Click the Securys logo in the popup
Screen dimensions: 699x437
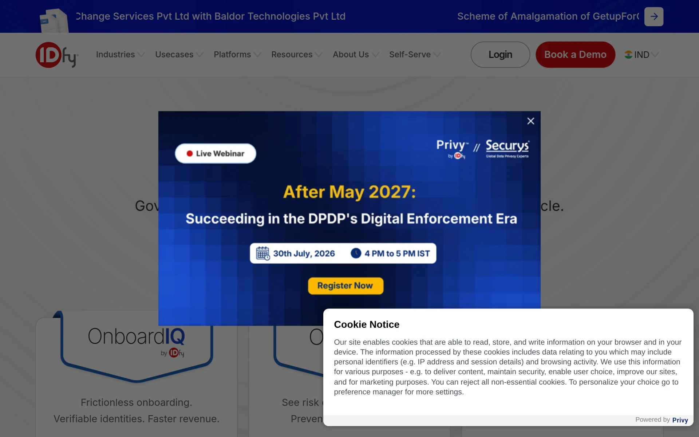(508, 149)
